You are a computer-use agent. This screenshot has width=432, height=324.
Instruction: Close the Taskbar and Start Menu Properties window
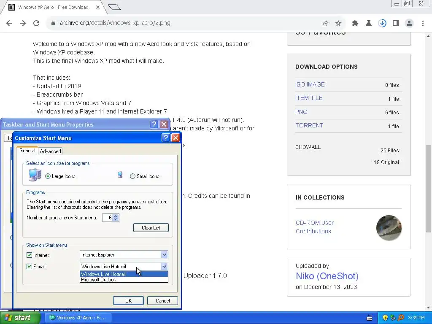(x=164, y=124)
